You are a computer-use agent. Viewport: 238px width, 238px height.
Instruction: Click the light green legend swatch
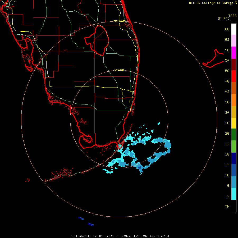pyautogui.click(x=234, y=147)
